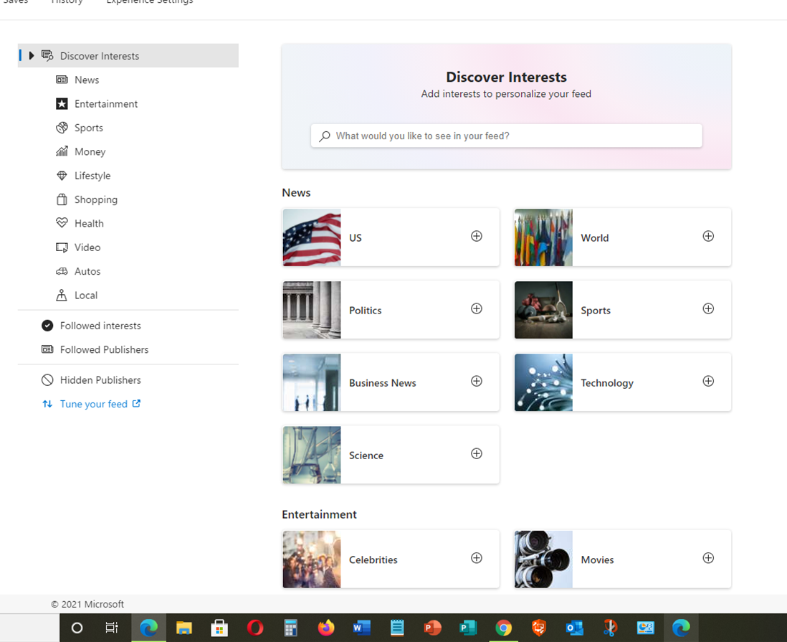
Task: Click the interests search field
Action: coord(506,136)
